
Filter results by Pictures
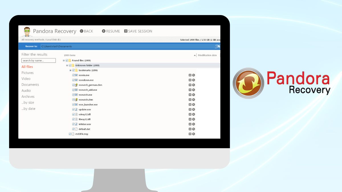tap(28, 73)
